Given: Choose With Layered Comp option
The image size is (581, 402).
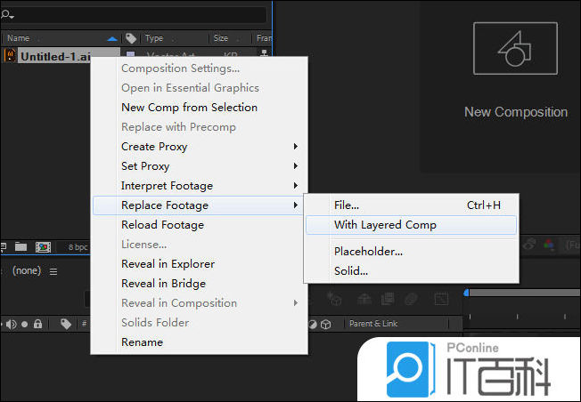Looking at the screenshot, I should pyautogui.click(x=385, y=225).
